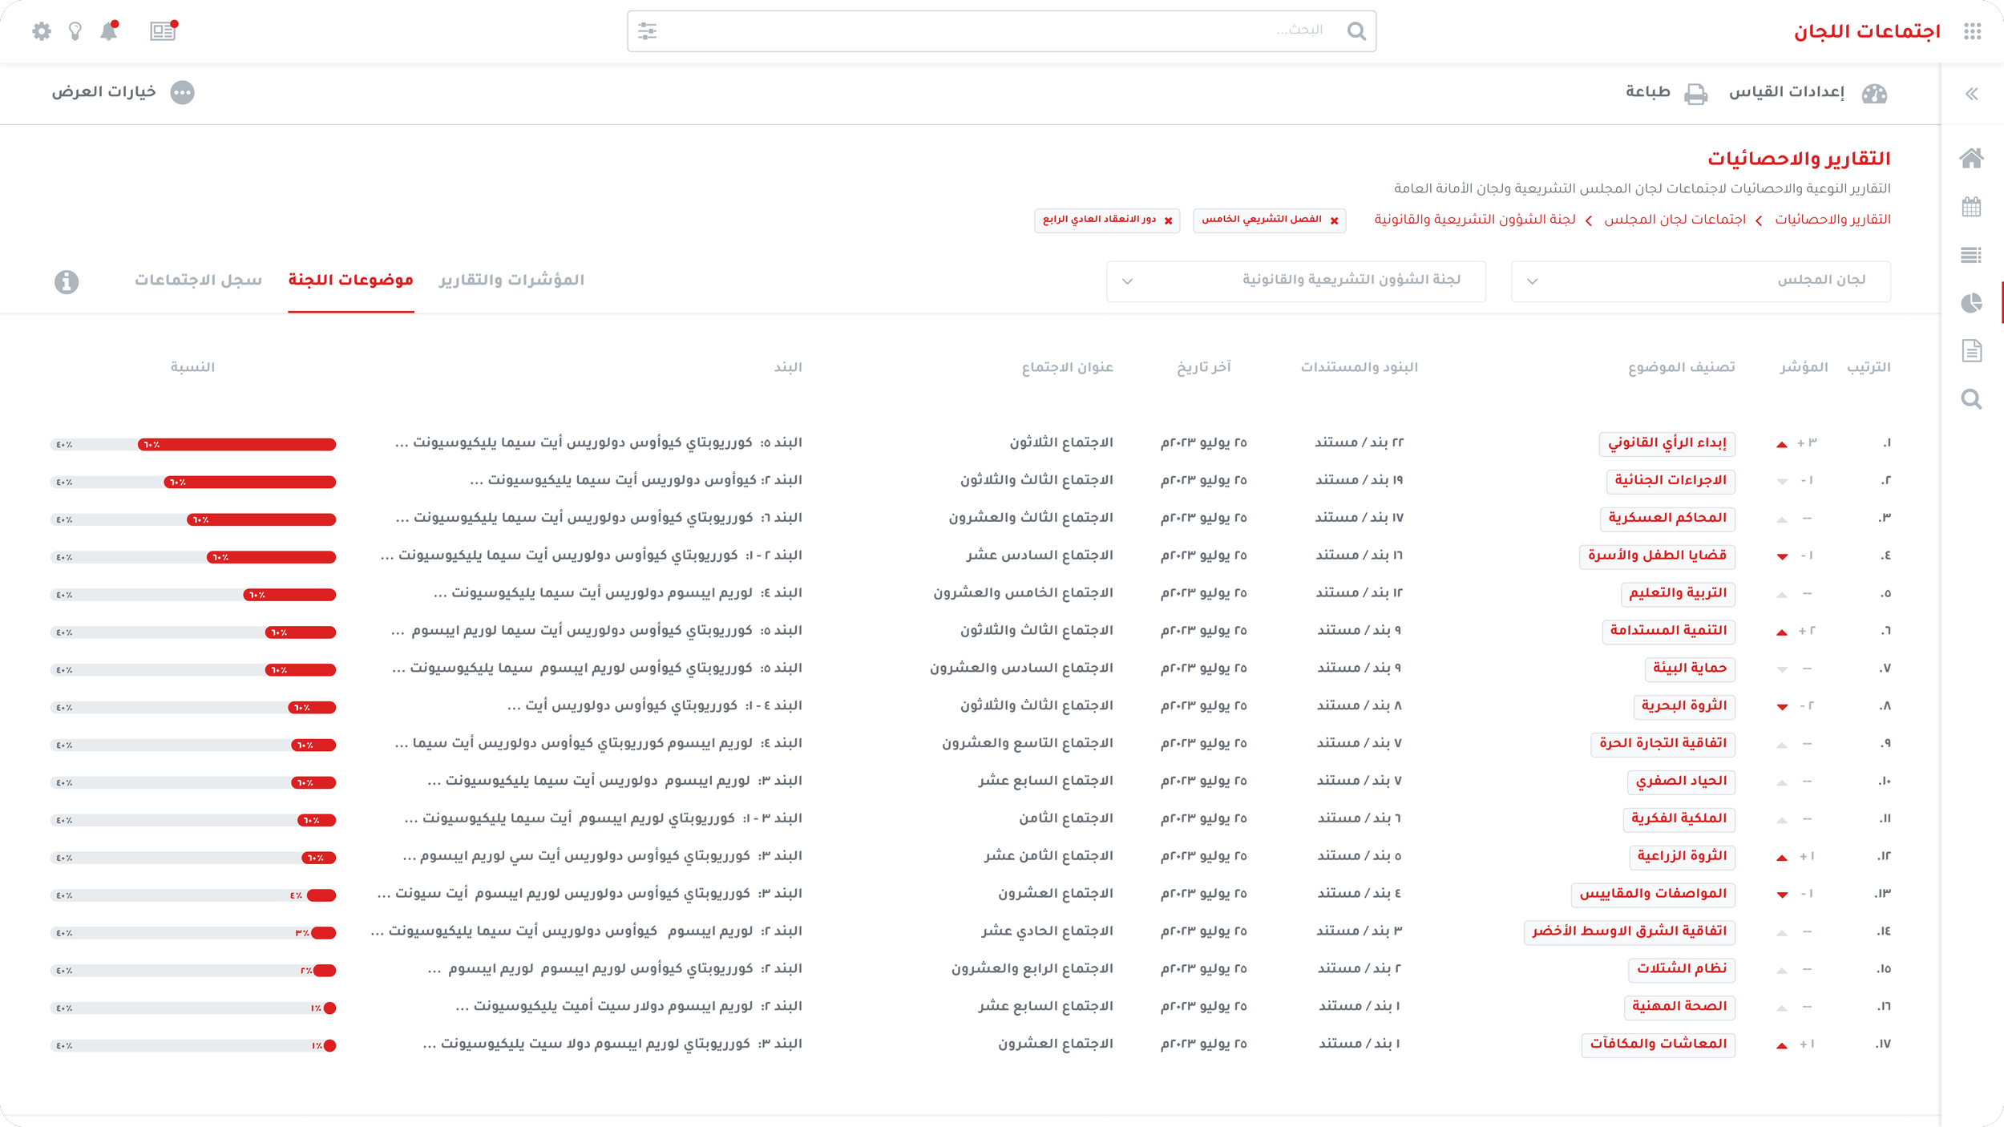Collapse the sidebar with double chevron
This screenshot has height=1127, width=2004.
pyautogui.click(x=1971, y=94)
